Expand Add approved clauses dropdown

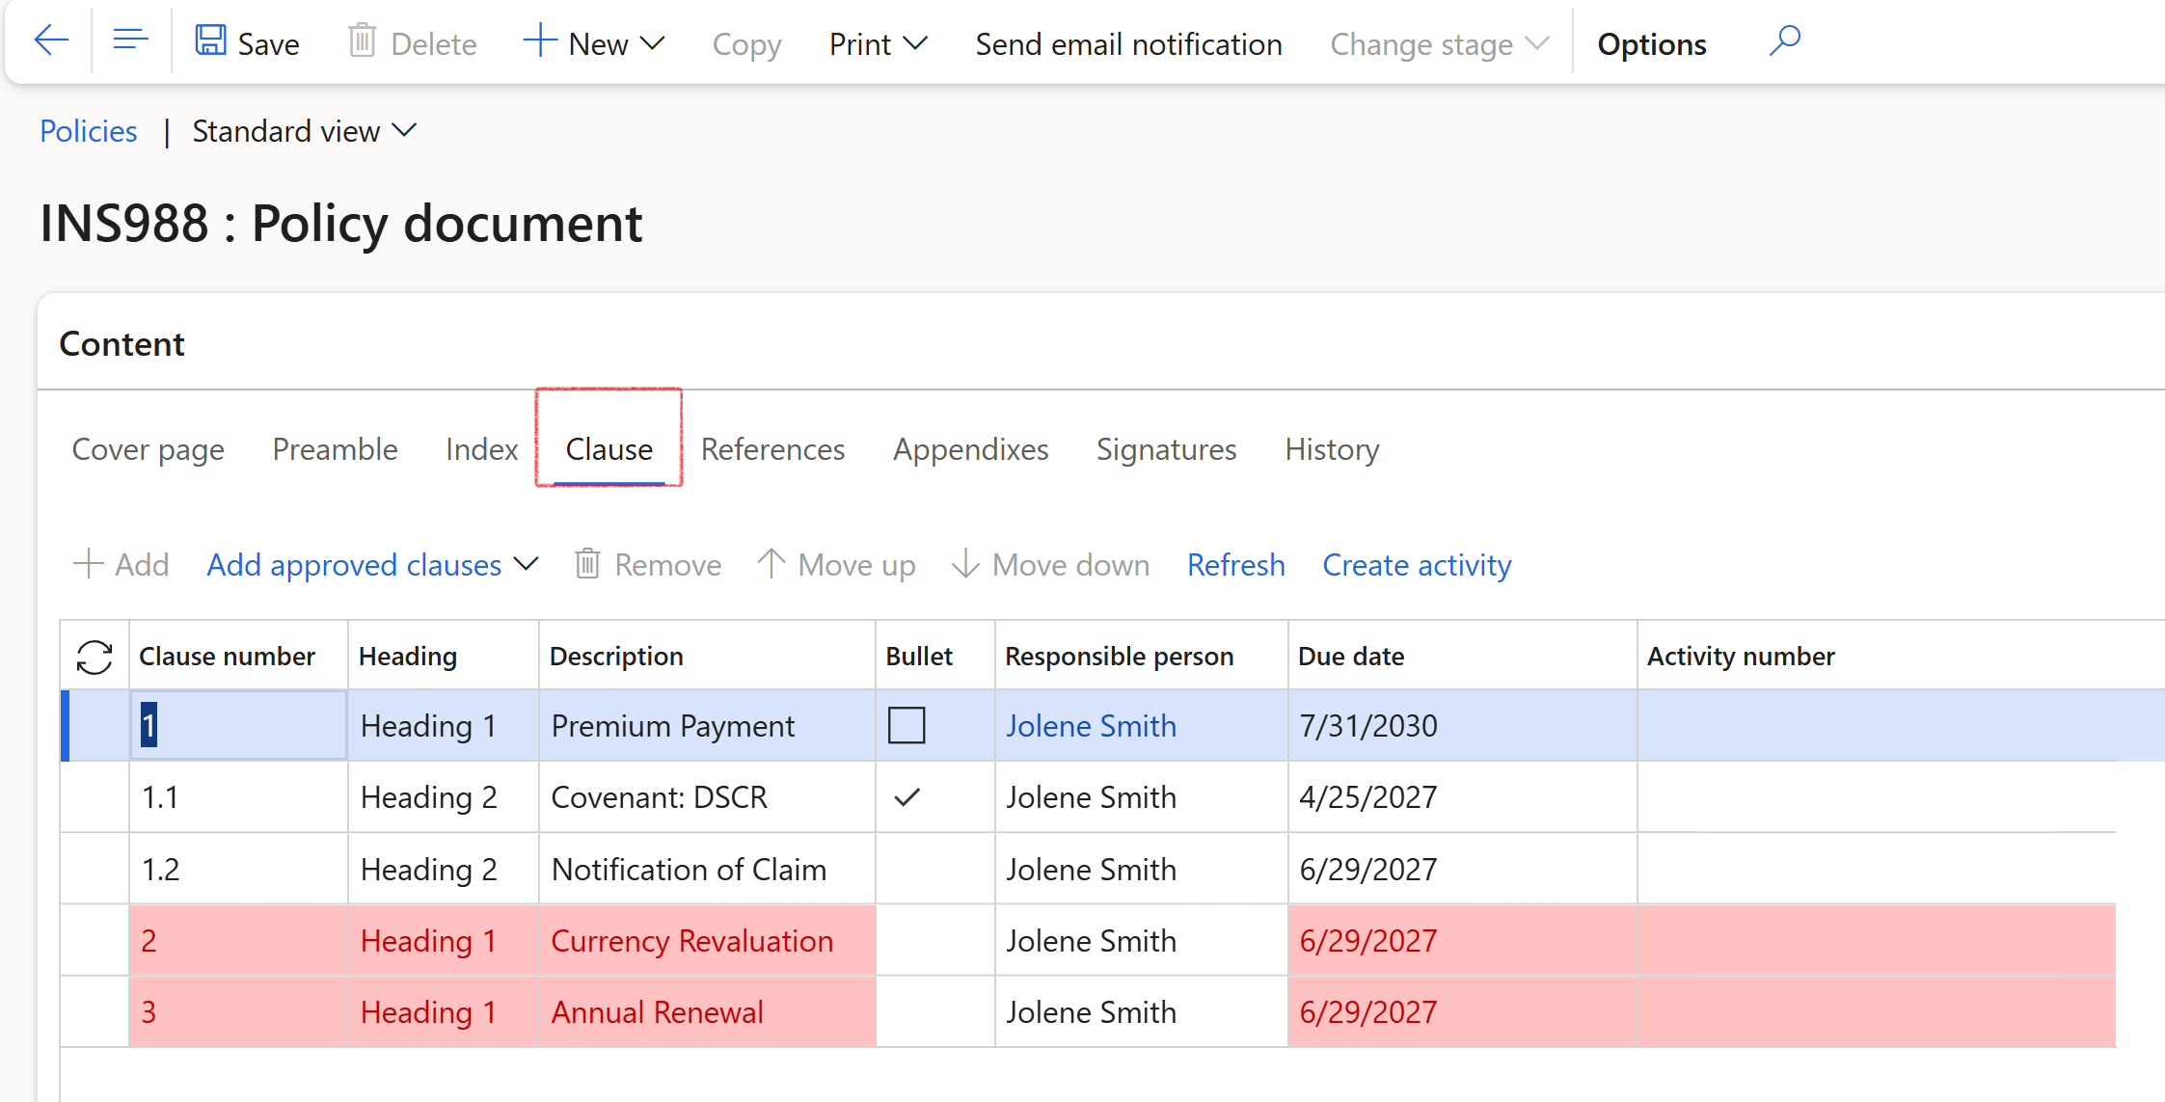372,565
